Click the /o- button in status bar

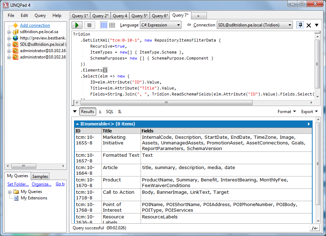(314, 228)
